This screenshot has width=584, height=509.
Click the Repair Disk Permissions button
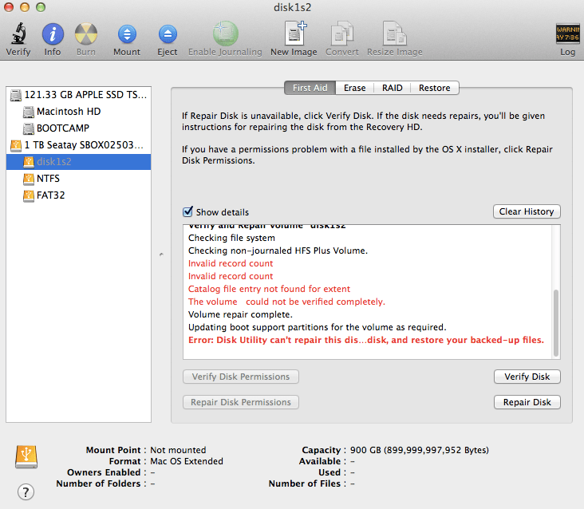[241, 402]
